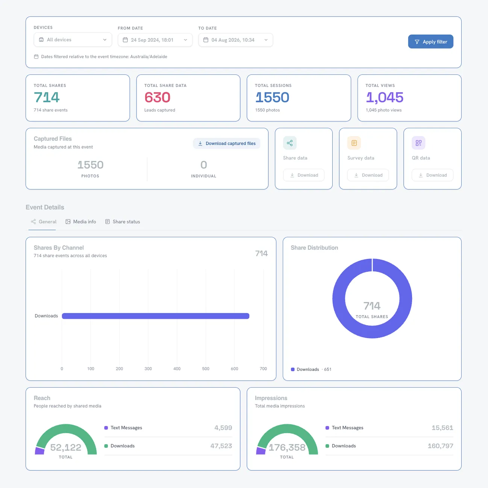
Task: Open the From Date picker dropdown
Action: (155, 40)
